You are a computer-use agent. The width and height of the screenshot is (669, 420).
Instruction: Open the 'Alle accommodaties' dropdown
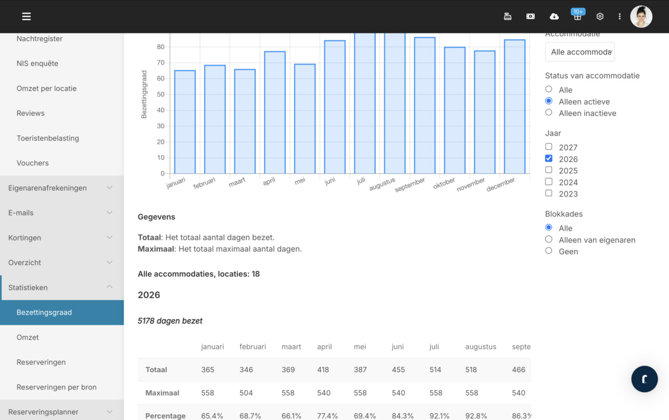[x=579, y=52]
